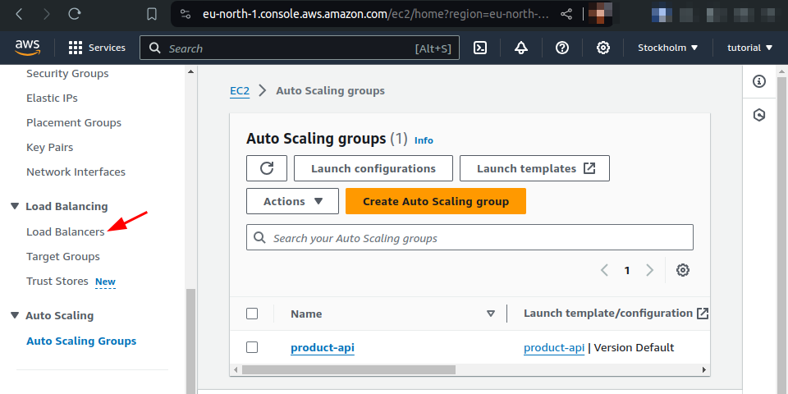Open Network Interfaces in sidebar
Image resolution: width=788 pixels, height=394 pixels.
(x=76, y=172)
